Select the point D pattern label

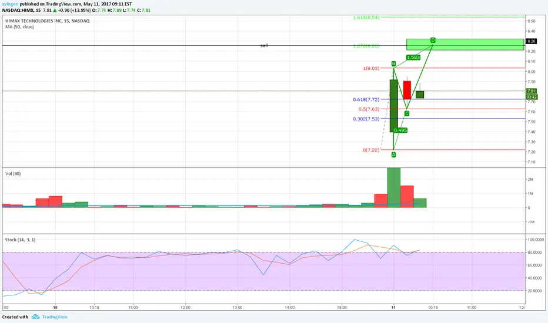click(x=433, y=40)
